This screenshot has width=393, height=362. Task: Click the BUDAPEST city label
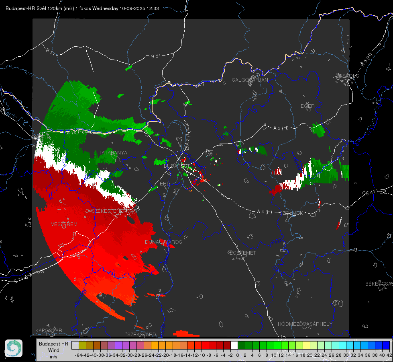tap(176, 166)
